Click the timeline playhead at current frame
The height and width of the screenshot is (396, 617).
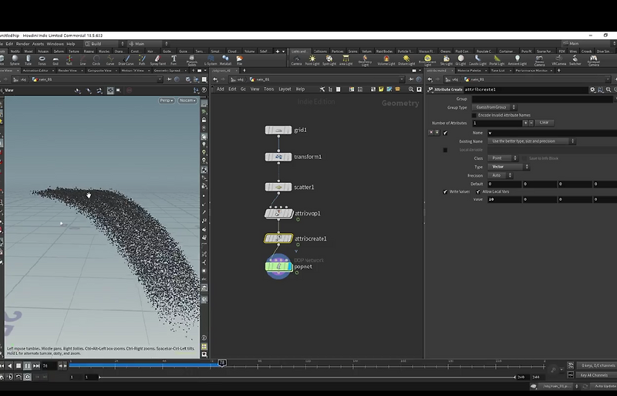pyautogui.click(x=221, y=362)
